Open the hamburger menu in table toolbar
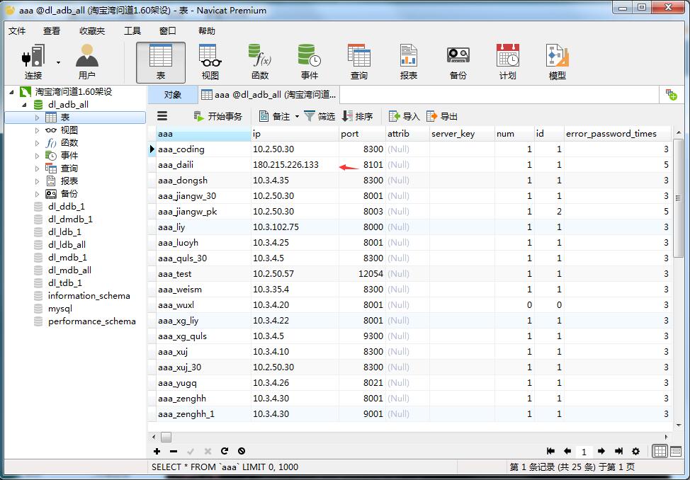 [x=162, y=116]
